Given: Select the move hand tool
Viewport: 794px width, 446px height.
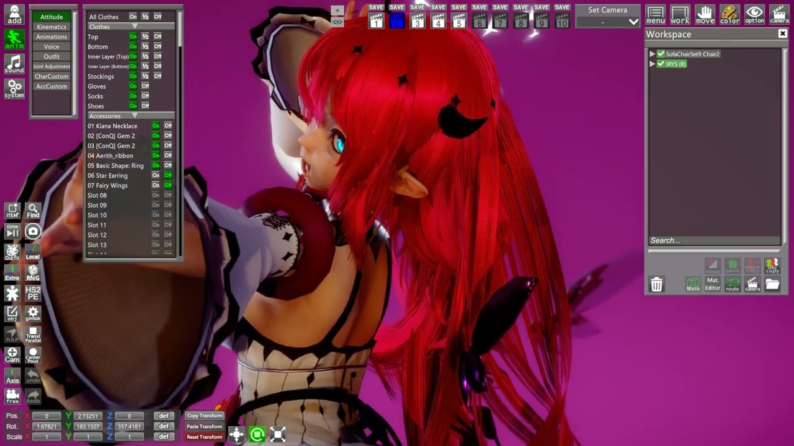Looking at the screenshot, I should [x=705, y=14].
